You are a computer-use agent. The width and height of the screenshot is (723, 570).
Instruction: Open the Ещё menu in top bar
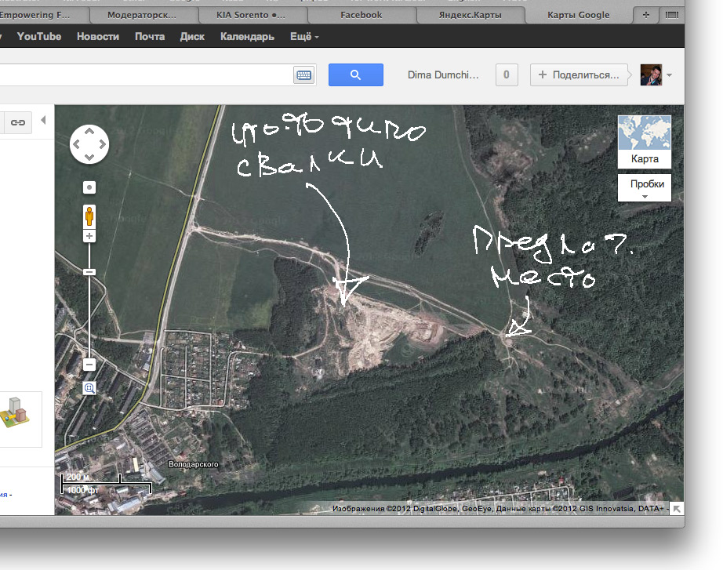(x=304, y=37)
